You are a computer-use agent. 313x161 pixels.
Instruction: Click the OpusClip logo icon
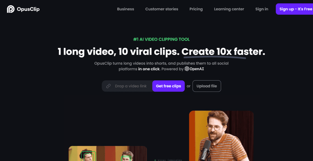(11, 9)
